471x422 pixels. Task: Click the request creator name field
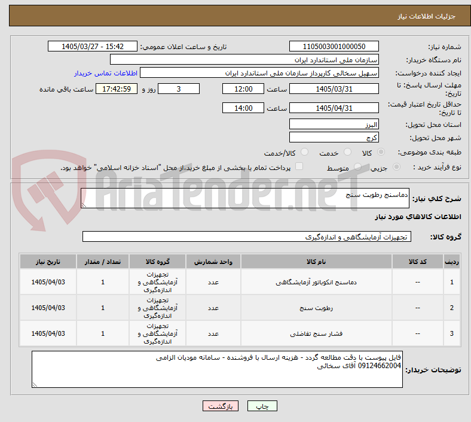(259, 73)
